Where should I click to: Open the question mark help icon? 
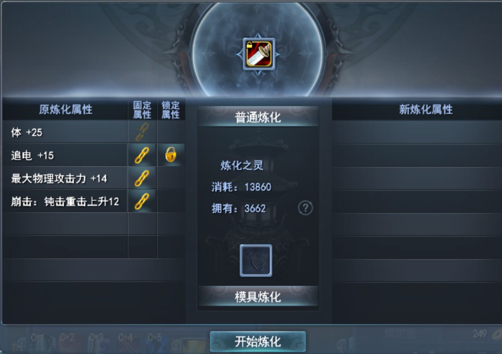305,208
